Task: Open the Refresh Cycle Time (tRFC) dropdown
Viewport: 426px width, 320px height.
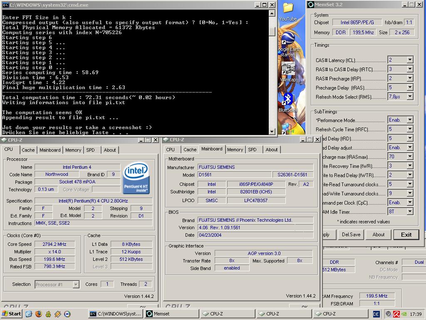Action: point(410,129)
